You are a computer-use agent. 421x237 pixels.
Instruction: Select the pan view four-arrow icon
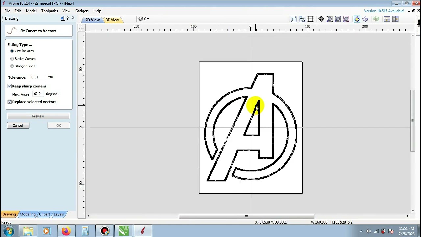pyautogui.click(x=321, y=19)
